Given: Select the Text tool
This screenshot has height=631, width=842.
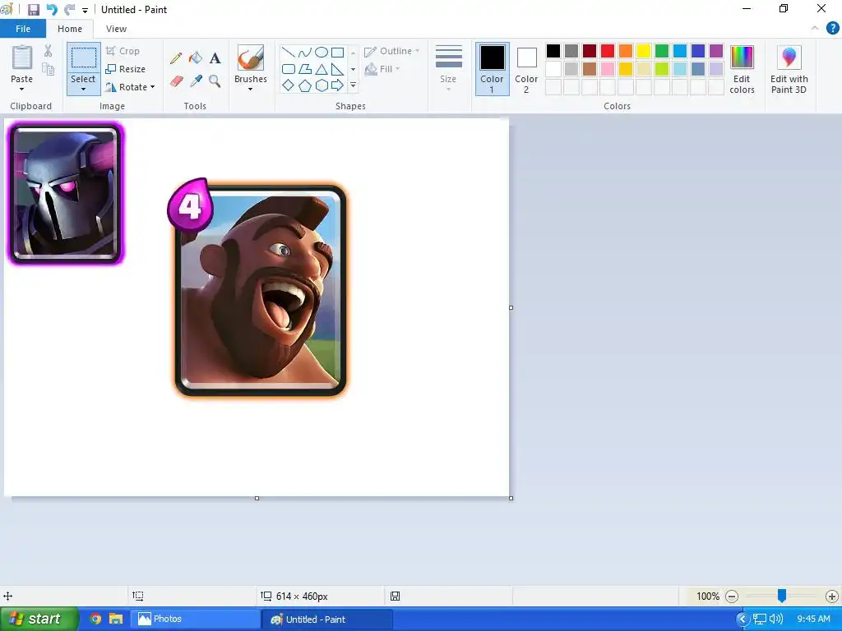Looking at the screenshot, I should [215, 58].
